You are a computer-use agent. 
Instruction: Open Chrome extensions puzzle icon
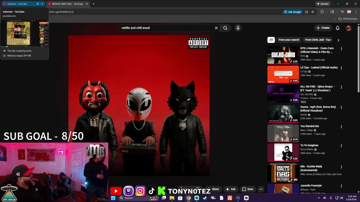tap(322, 12)
